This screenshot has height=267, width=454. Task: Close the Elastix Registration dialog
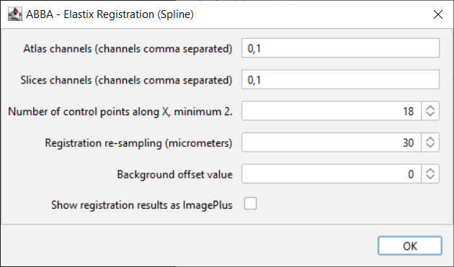pos(438,14)
